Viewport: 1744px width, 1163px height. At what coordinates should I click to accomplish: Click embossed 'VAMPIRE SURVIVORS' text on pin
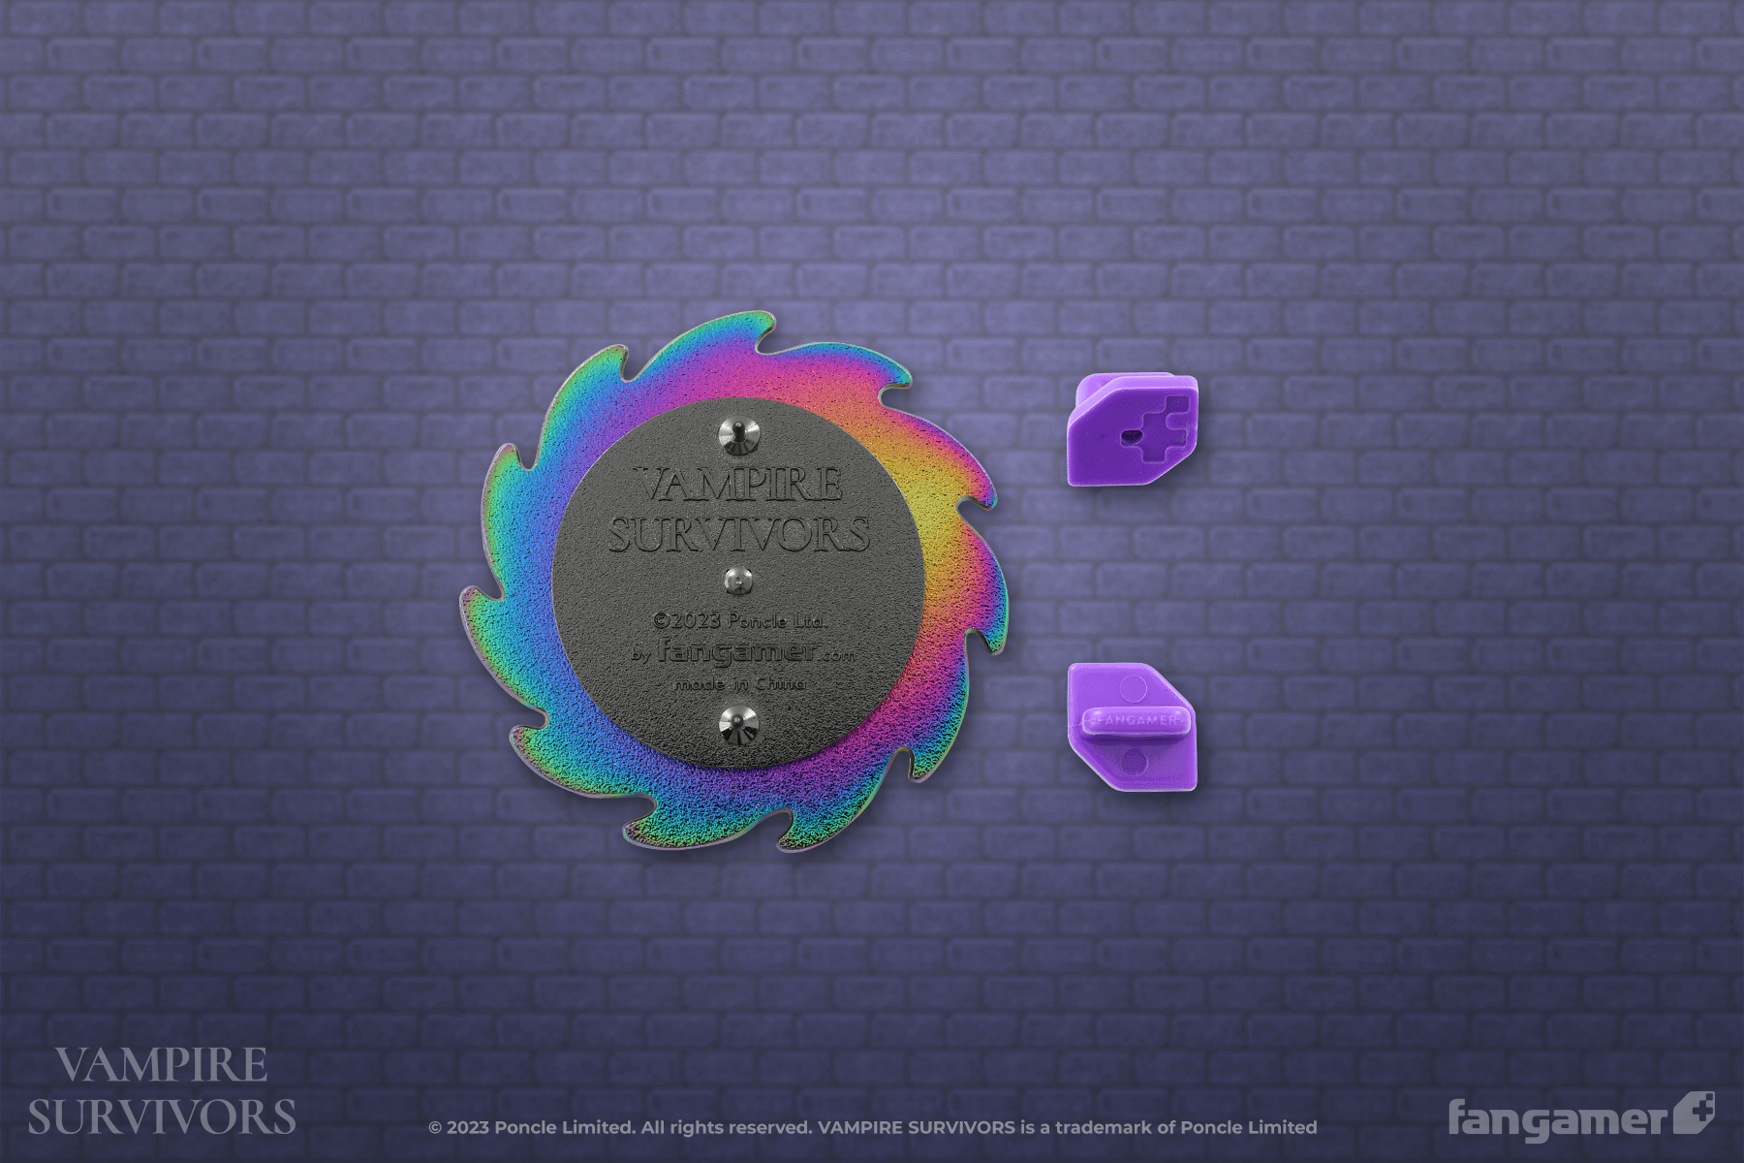[741, 508]
